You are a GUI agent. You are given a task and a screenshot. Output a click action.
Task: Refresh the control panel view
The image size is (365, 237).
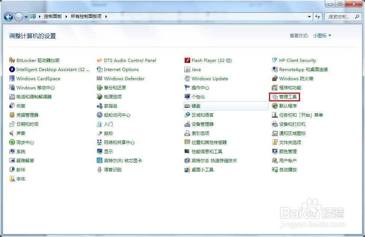[x=318, y=16]
